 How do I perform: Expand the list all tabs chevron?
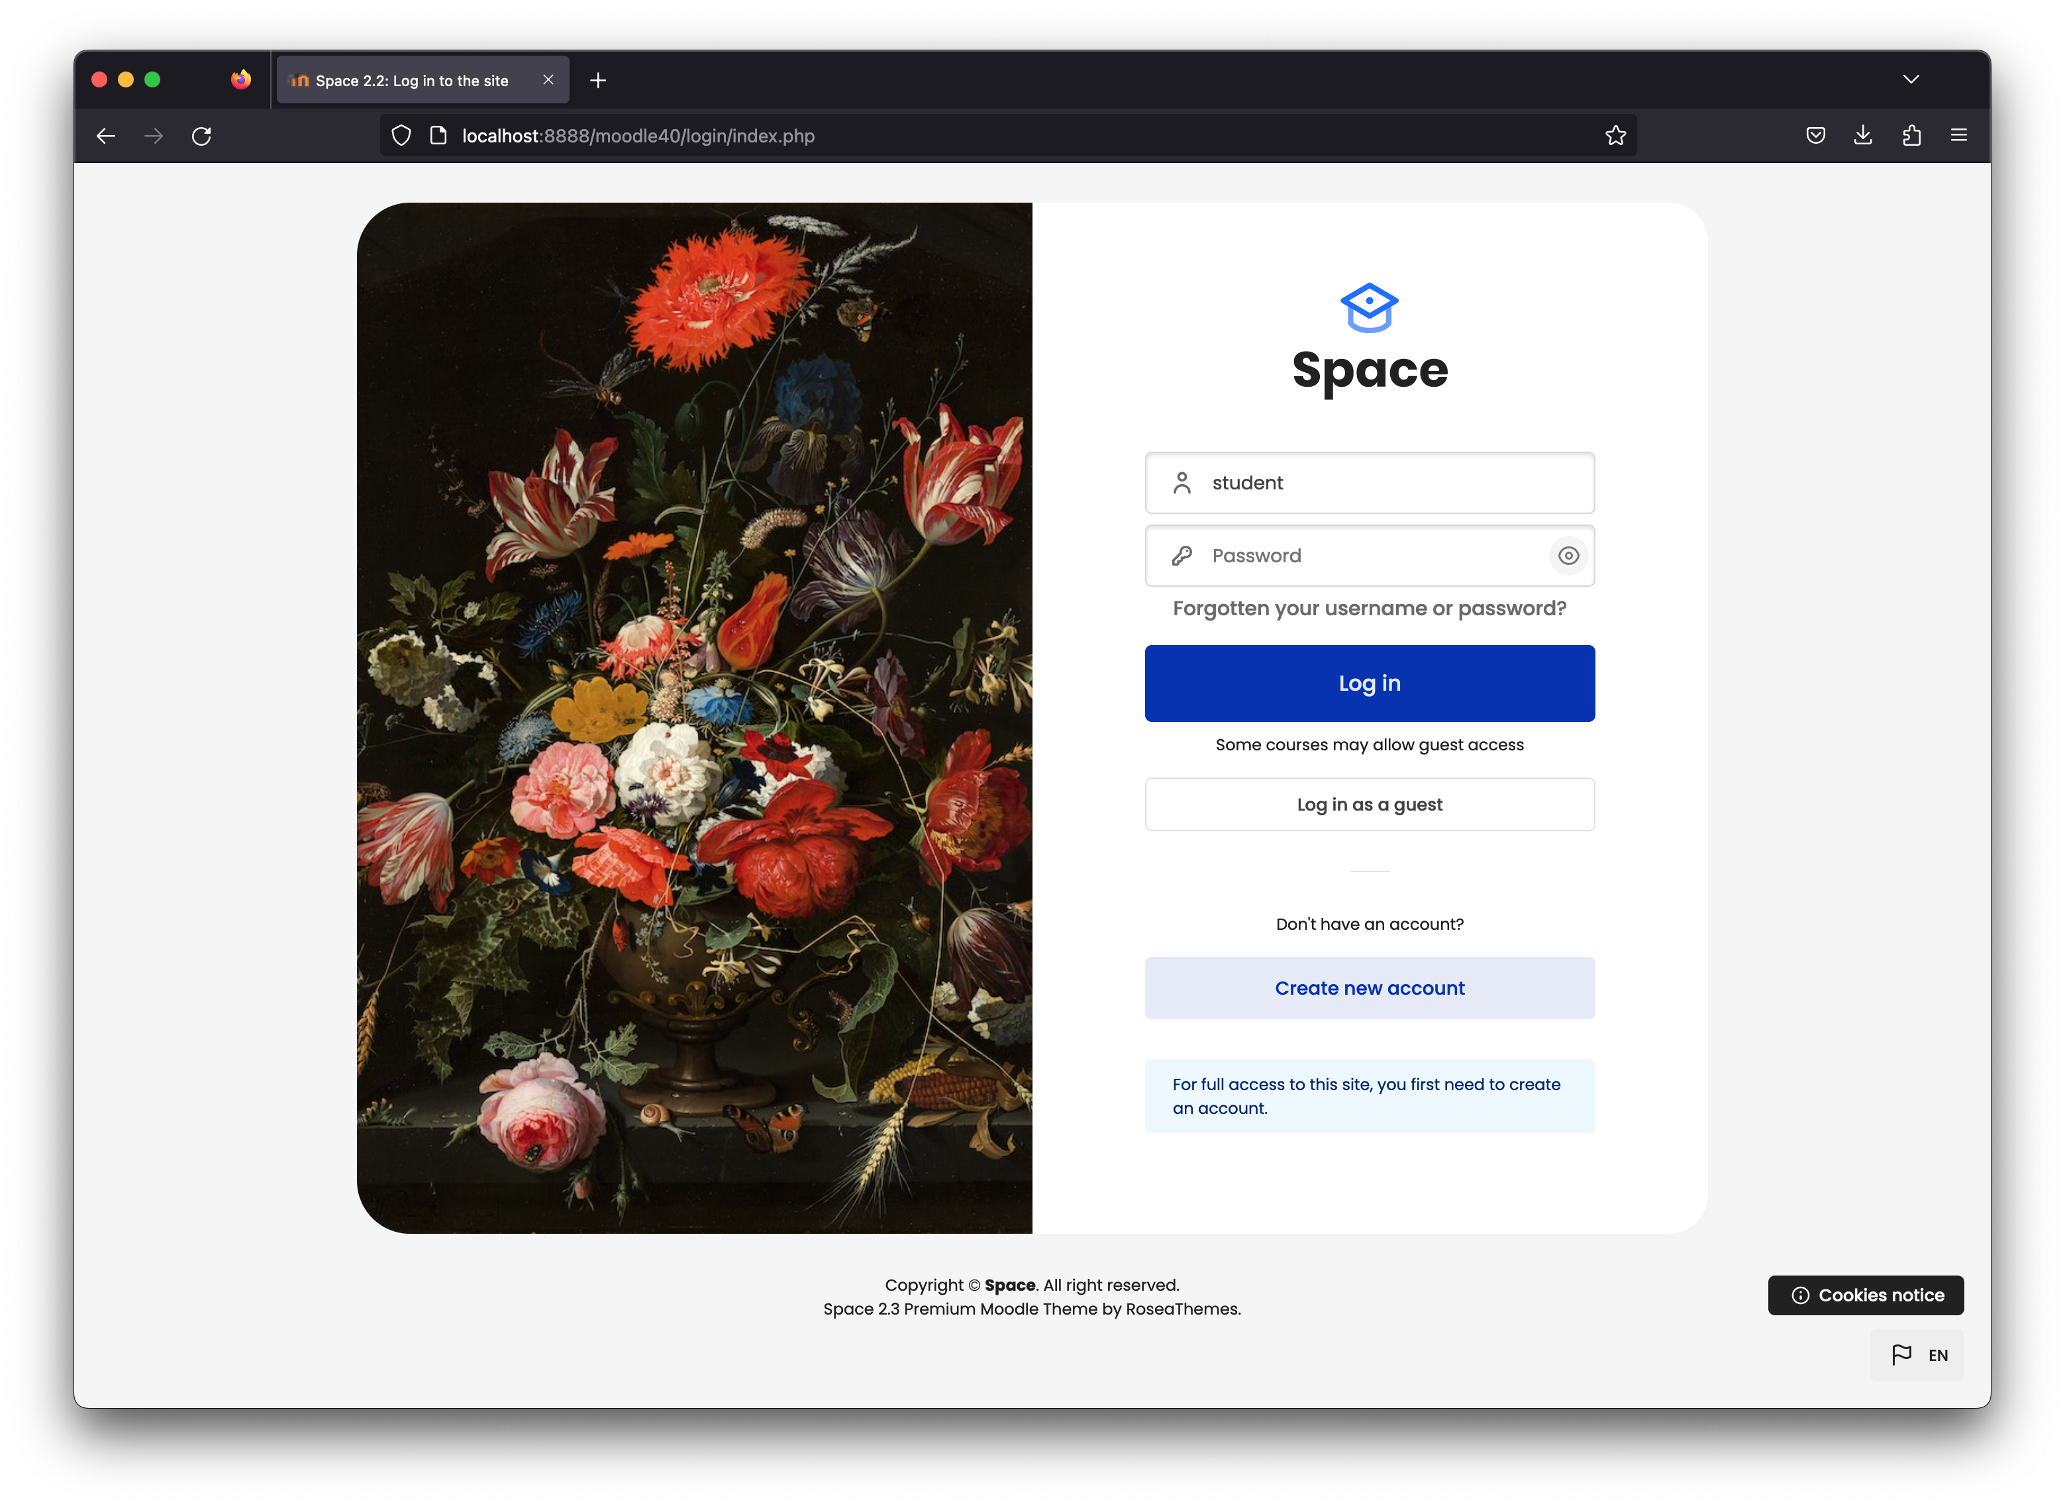(x=1911, y=79)
